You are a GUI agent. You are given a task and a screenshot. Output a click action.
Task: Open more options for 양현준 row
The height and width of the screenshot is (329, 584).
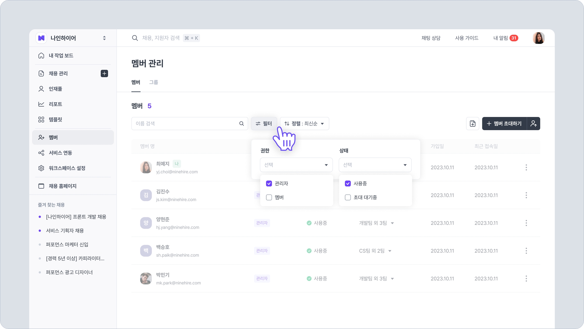click(526, 223)
